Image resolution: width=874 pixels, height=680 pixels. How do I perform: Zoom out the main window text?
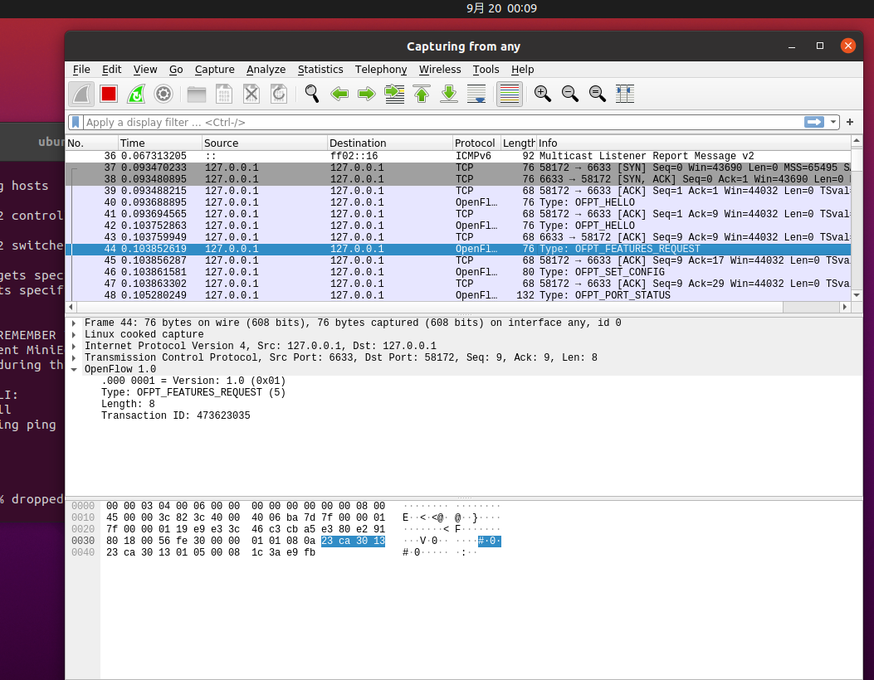pos(569,94)
